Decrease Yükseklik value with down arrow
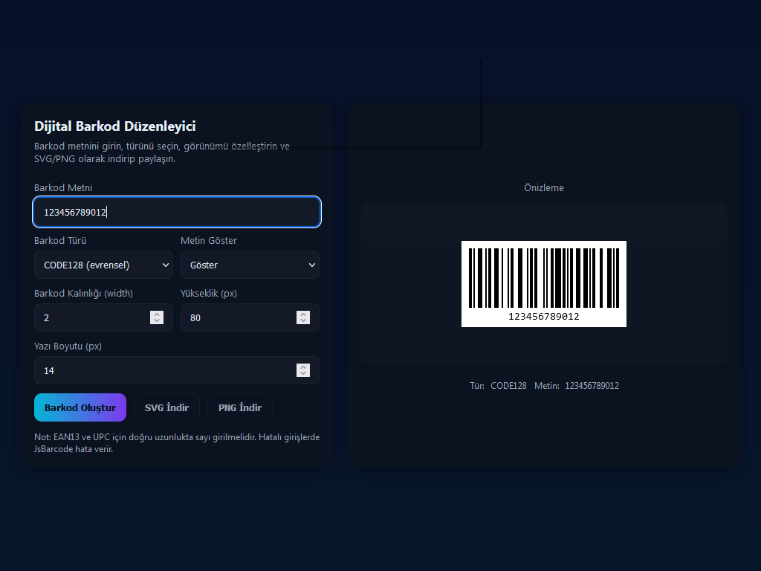The height and width of the screenshot is (571, 761). point(303,321)
